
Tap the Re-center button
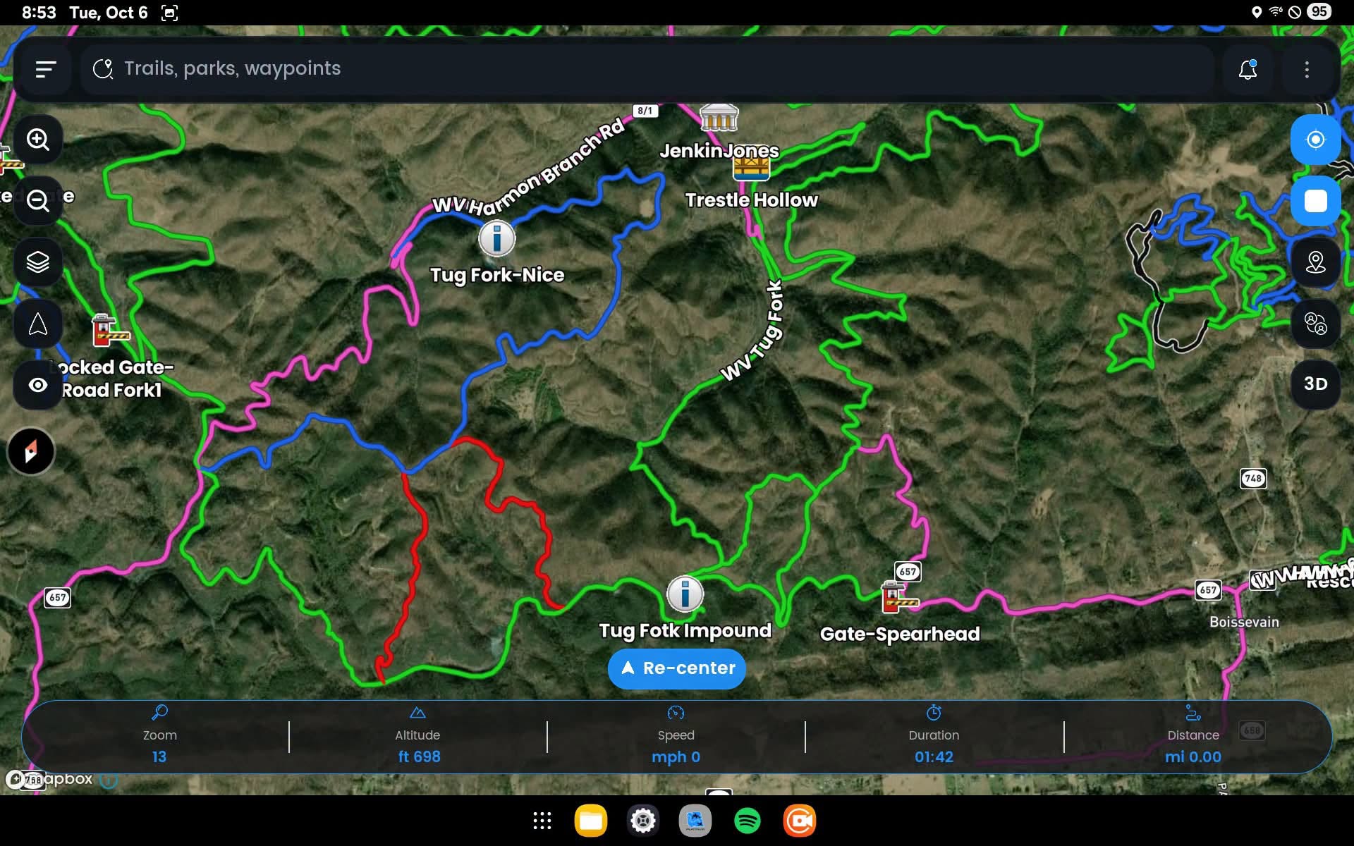click(677, 668)
